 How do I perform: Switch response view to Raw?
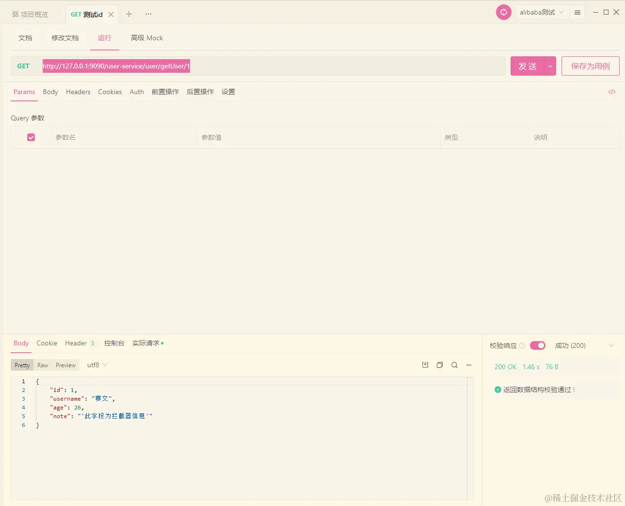click(43, 365)
